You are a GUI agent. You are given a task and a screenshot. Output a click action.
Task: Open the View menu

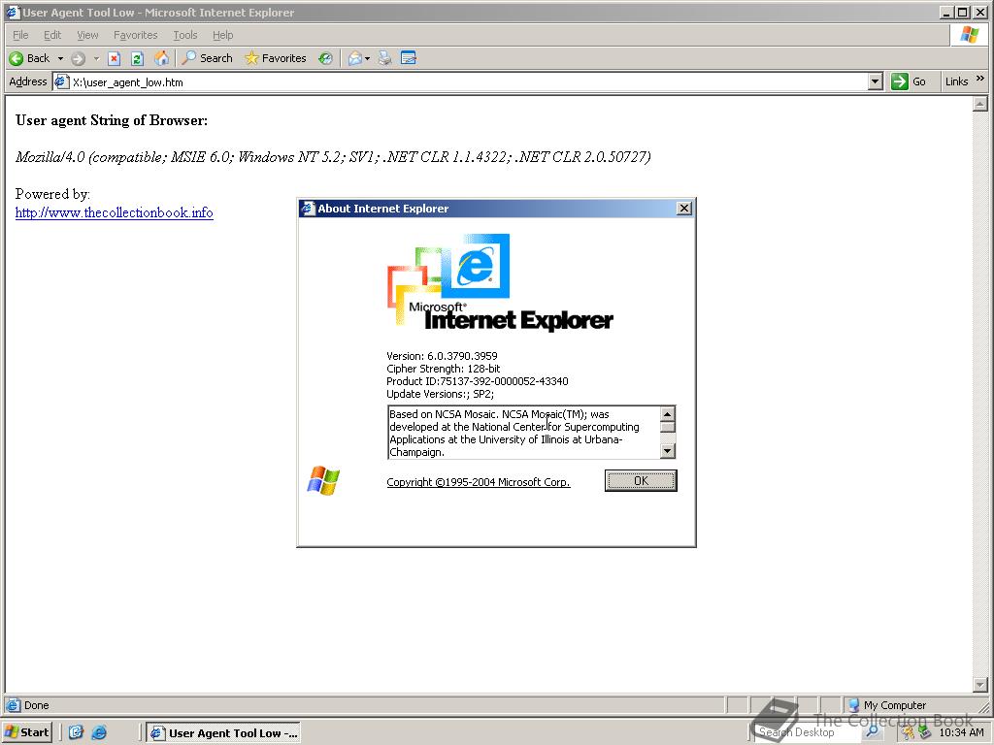[87, 35]
